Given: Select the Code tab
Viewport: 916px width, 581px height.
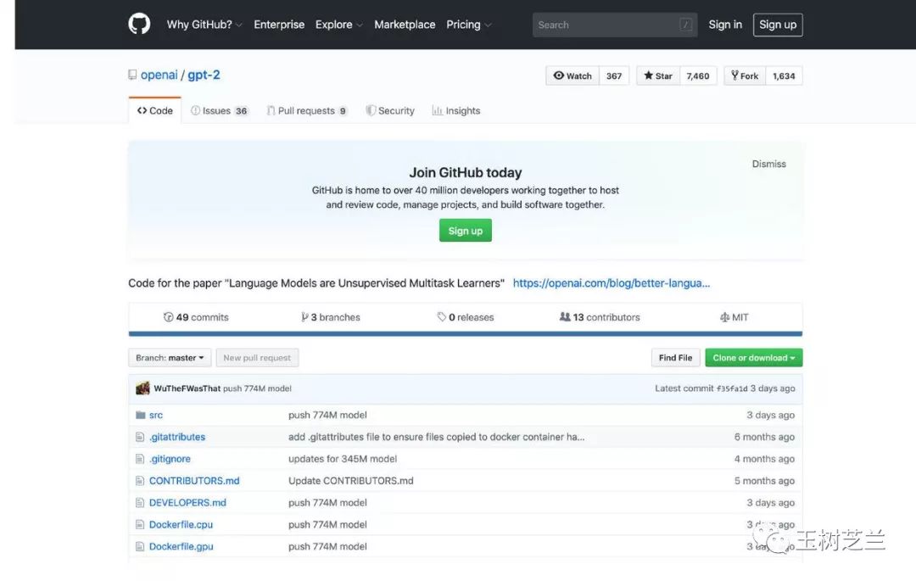Looking at the screenshot, I should [x=155, y=110].
